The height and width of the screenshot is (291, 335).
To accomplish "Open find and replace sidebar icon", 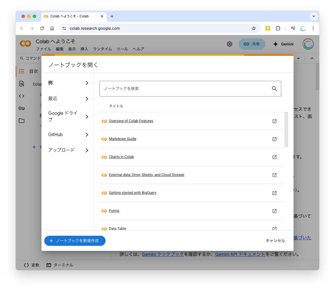I will [22, 84].
